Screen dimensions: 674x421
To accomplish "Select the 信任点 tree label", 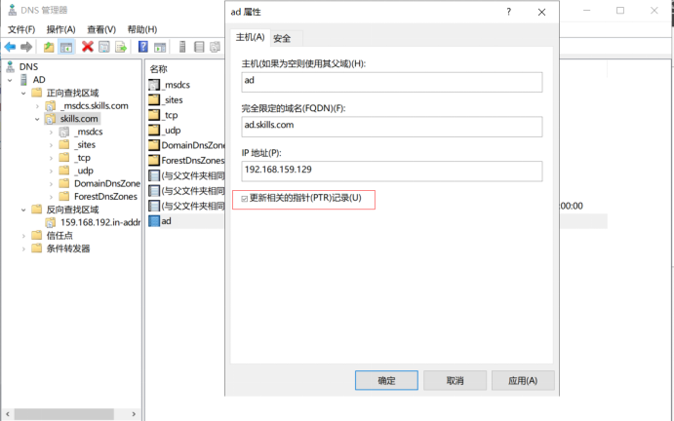I will click(59, 236).
